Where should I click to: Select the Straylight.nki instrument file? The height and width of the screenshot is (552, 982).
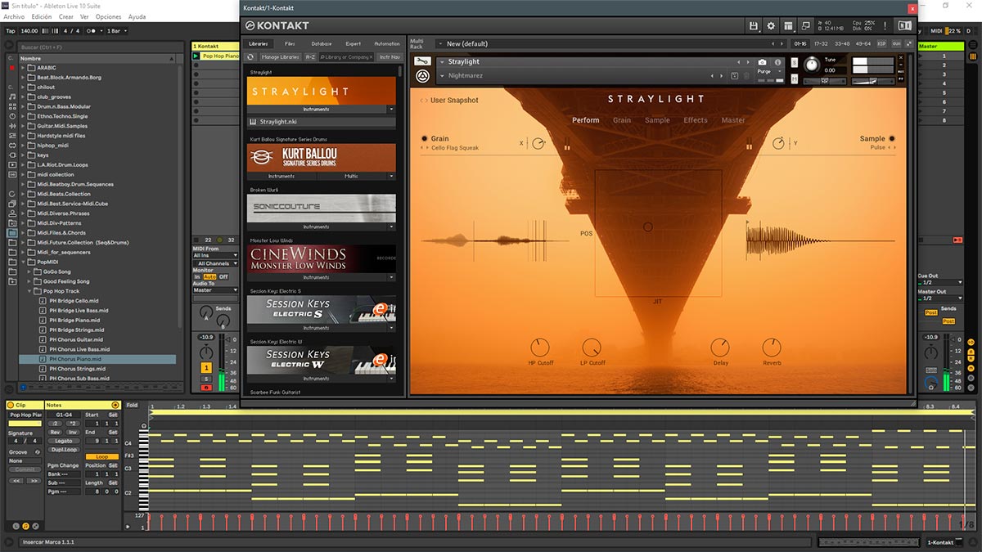click(322, 122)
